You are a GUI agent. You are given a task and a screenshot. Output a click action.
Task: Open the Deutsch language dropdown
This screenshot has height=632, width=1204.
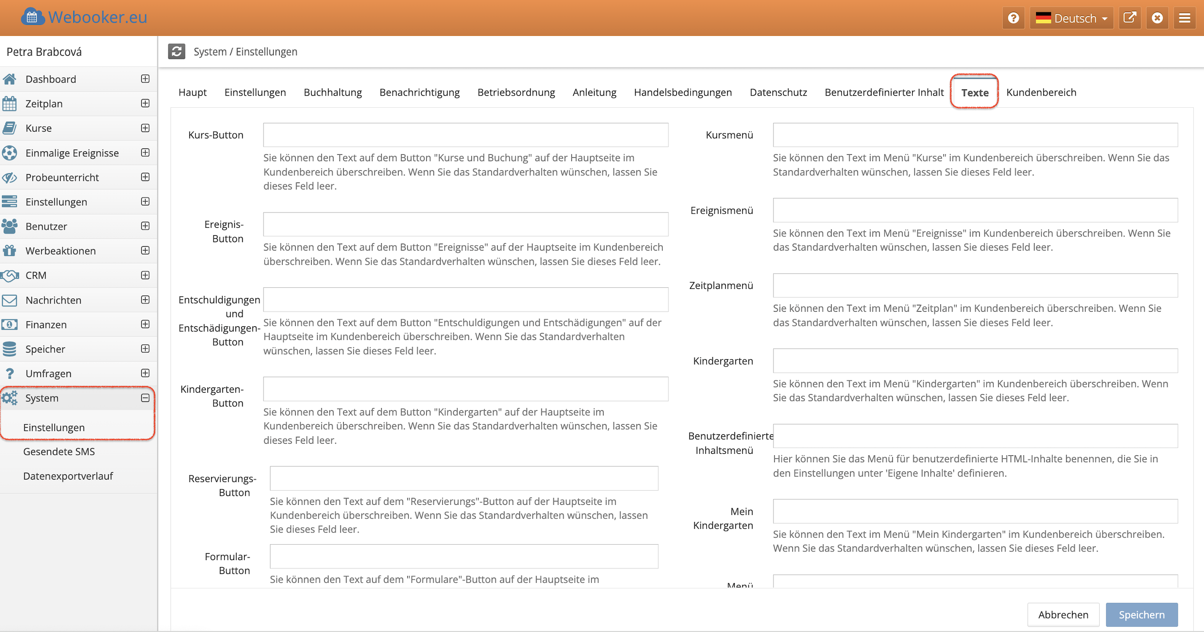(1071, 18)
